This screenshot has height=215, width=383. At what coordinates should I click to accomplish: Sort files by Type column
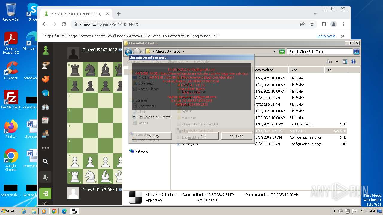[x=306, y=70]
